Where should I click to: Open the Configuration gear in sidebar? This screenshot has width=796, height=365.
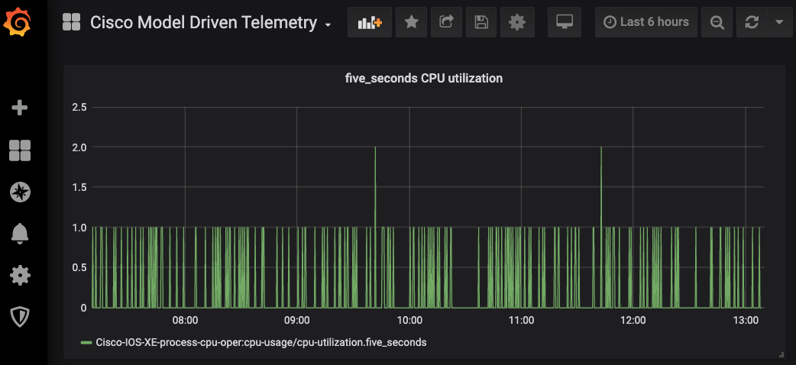pos(20,275)
